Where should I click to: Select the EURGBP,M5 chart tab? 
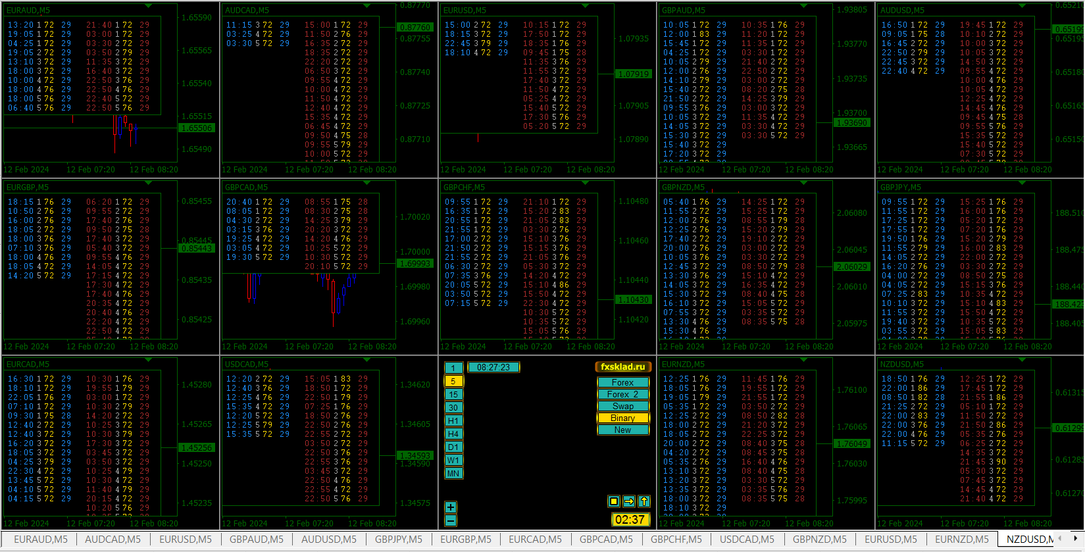click(466, 539)
